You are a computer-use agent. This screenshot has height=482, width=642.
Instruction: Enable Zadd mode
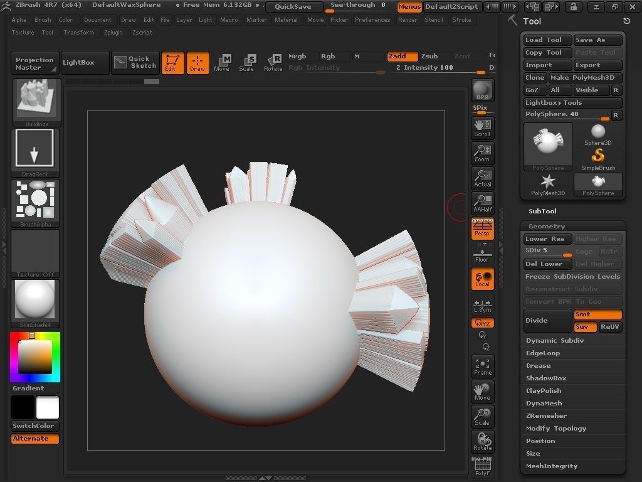click(x=402, y=56)
